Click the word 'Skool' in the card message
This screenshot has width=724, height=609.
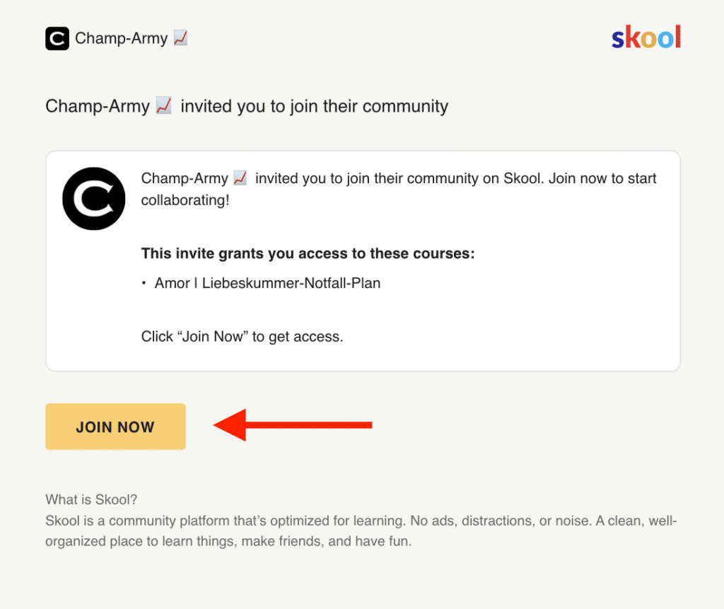522,178
